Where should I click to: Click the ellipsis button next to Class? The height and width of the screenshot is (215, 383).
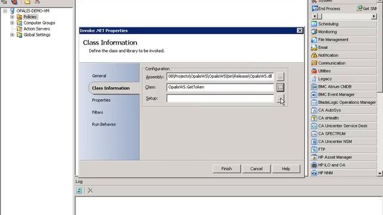[280, 87]
